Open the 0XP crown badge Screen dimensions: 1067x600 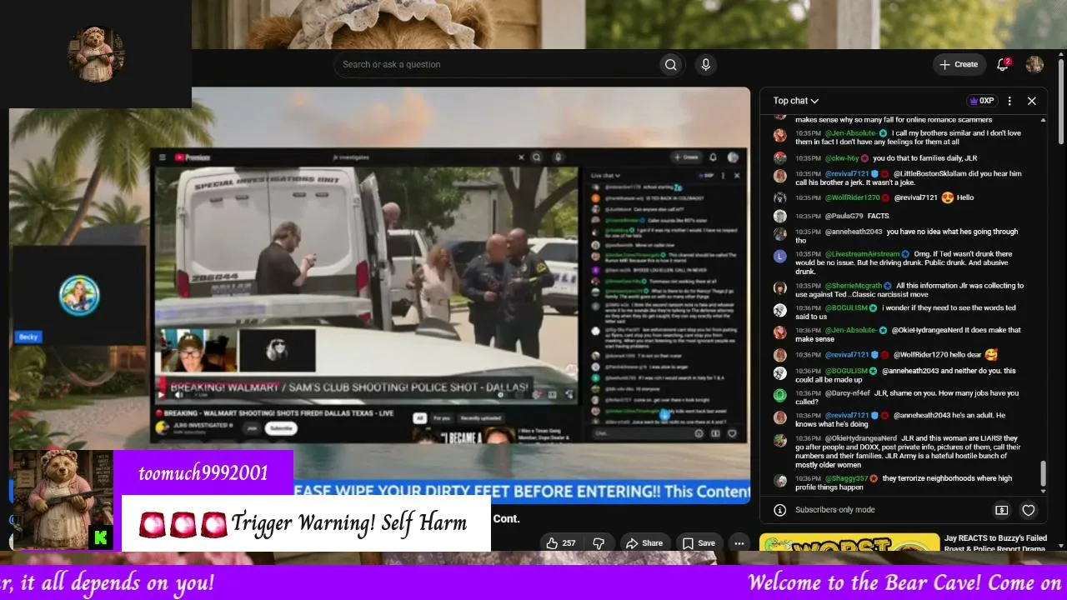(x=982, y=101)
